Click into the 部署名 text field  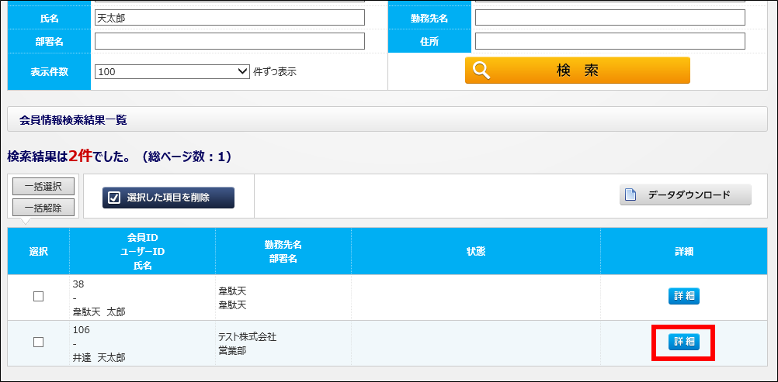coord(229,41)
